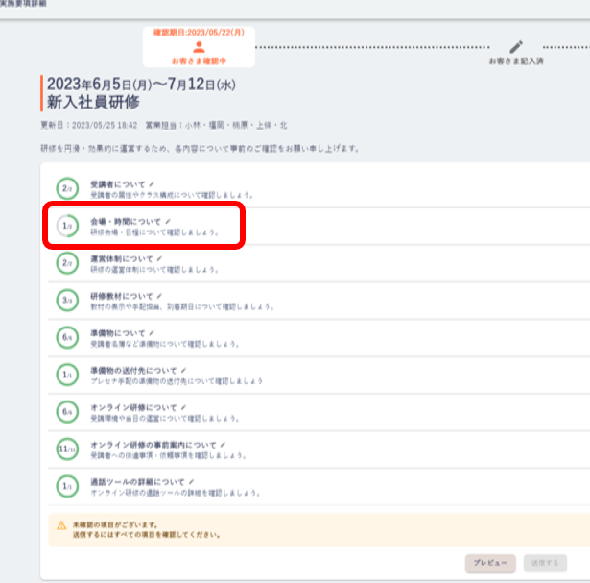
Task: Click the 送信するにはすべての項目を確認してください notice line
Action: coord(147,535)
